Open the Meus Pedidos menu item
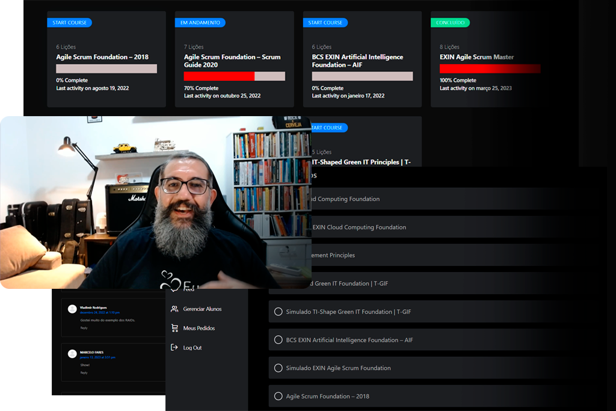Image resolution: width=616 pixels, height=411 pixels. click(199, 329)
